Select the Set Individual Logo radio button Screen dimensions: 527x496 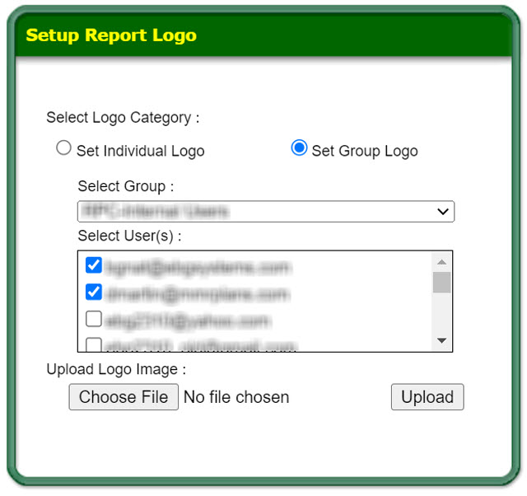[63, 148]
